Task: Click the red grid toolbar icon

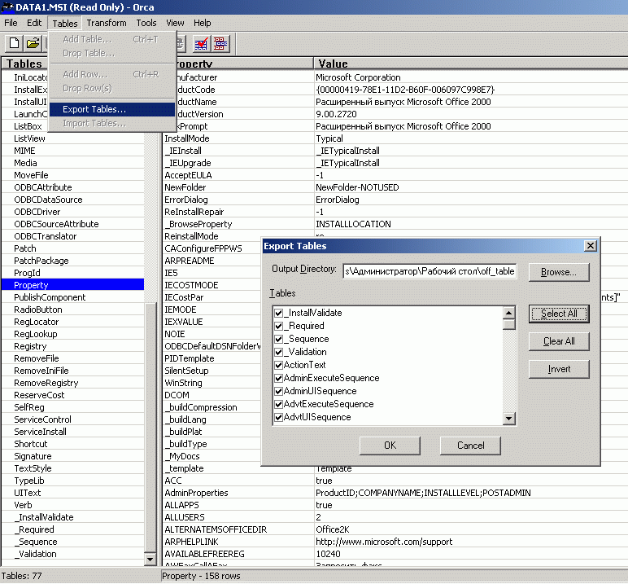Action: 220,43
